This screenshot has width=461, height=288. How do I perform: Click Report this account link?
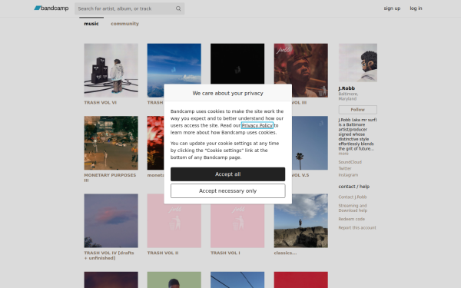pyautogui.click(x=357, y=228)
